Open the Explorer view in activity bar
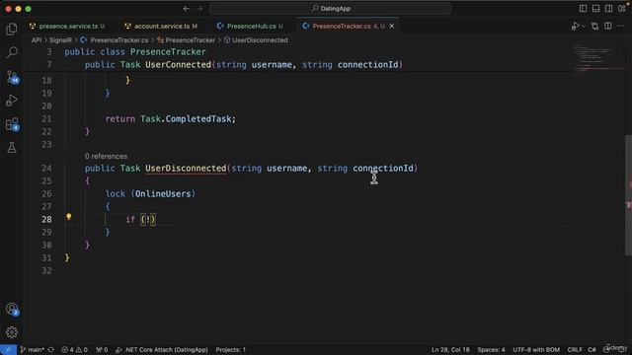Screen dimensions: 632x355 pos(12,29)
